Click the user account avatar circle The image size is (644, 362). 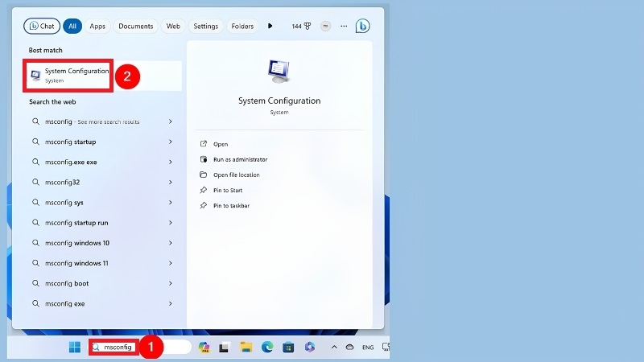point(325,26)
